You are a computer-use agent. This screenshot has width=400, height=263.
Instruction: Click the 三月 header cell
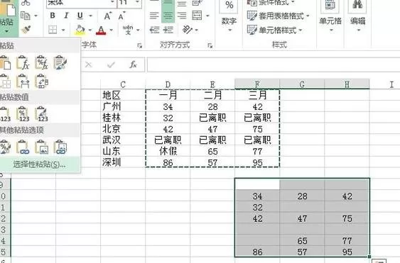pos(257,95)
